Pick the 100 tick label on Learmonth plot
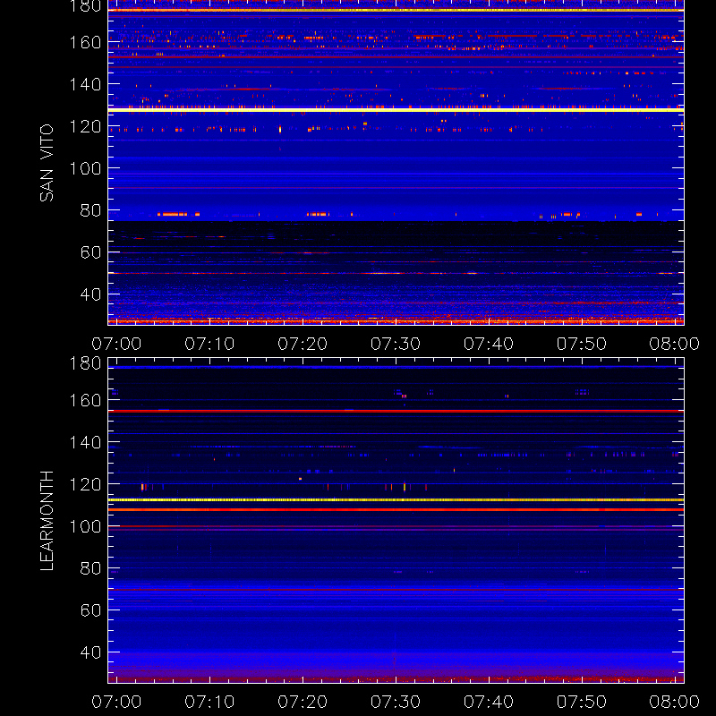Viewport: 716px width, 716px height. (x=85, y=526)
